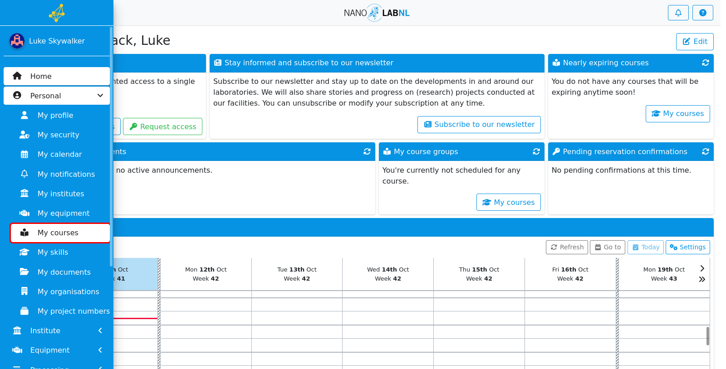
Task: Click the Go to calendar button
Action: click(x=608, y=248)
